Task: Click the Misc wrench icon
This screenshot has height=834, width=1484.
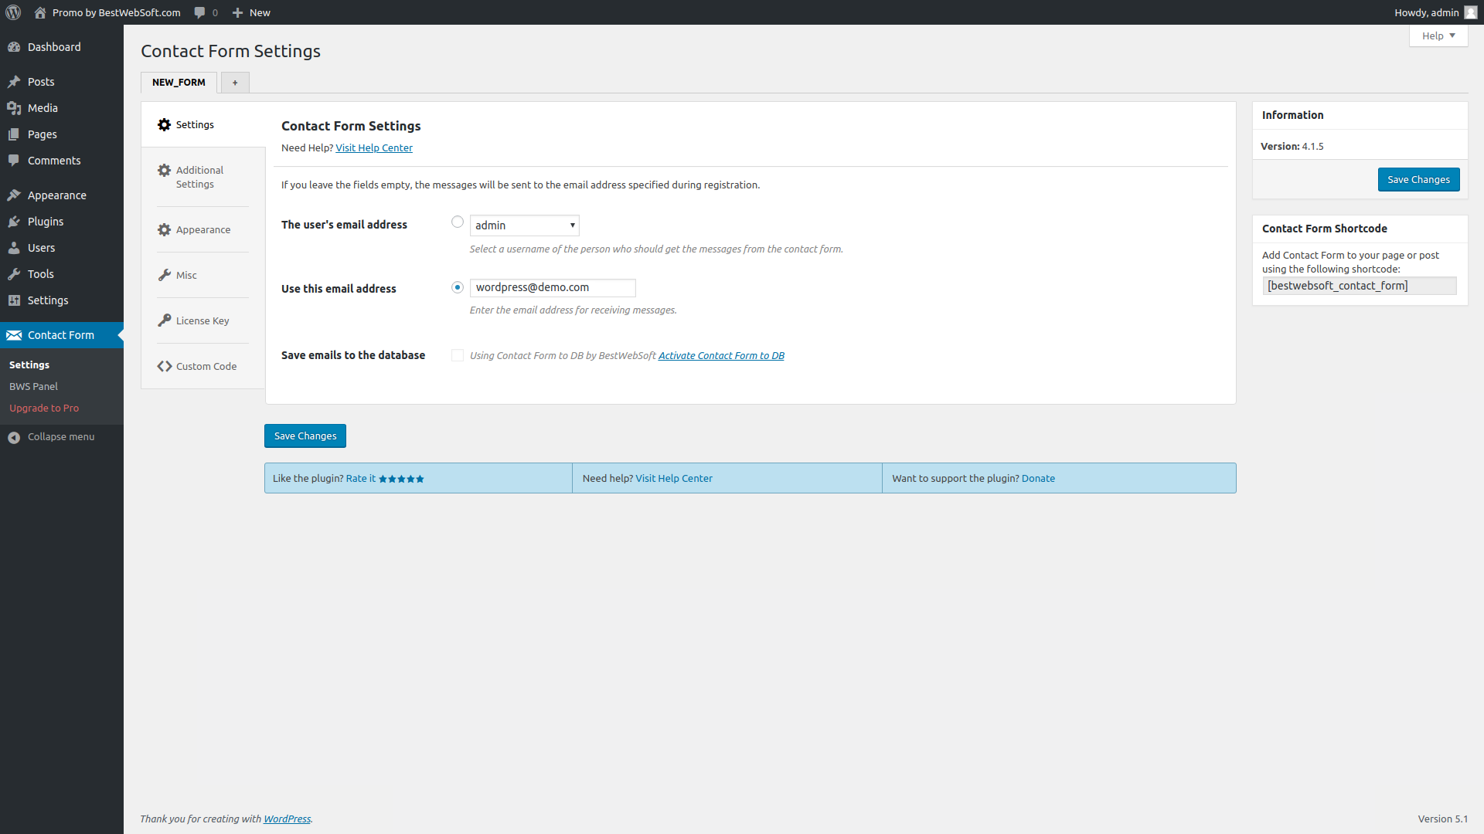Action: point(164,275)
